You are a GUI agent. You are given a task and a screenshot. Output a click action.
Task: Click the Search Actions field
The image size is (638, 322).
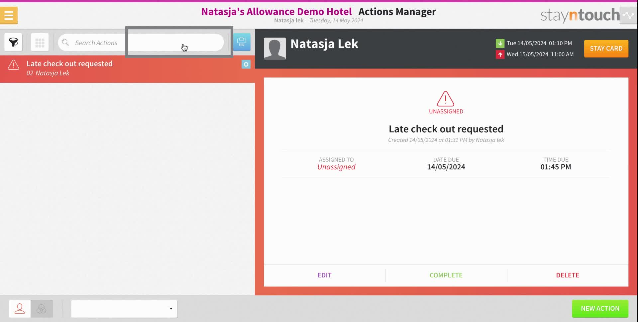tap(141, 43)
